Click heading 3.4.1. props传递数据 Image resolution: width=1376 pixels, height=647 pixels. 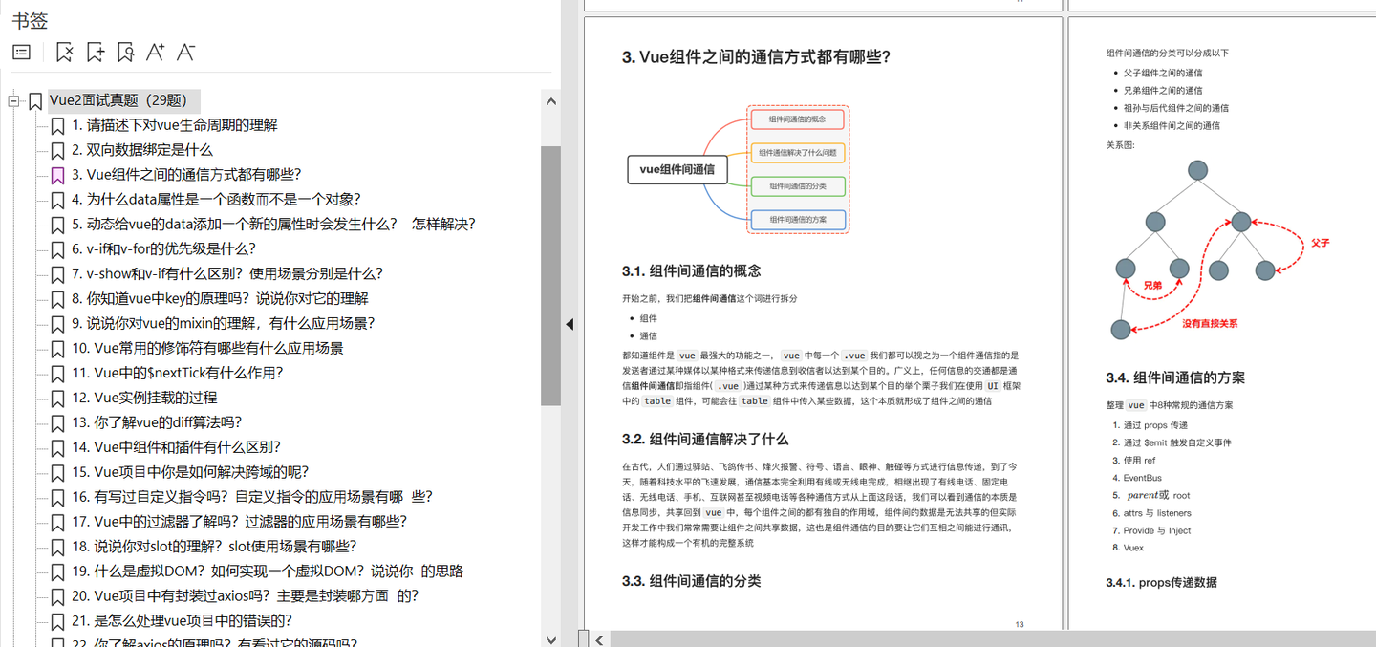click(x=1161, y=582)
